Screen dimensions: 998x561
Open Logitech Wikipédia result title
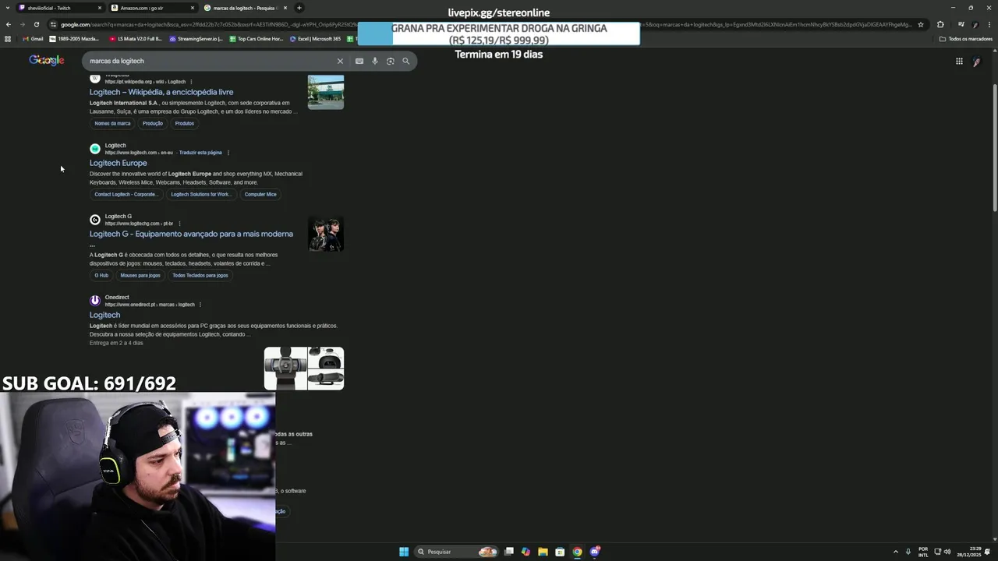[161, 92]
